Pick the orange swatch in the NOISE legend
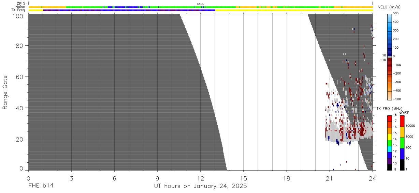The height and width of the screenshot is (193, 419). point(402,132)
